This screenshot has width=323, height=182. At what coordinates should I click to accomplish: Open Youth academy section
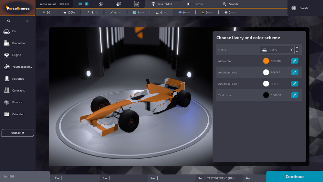pos(22,67)
